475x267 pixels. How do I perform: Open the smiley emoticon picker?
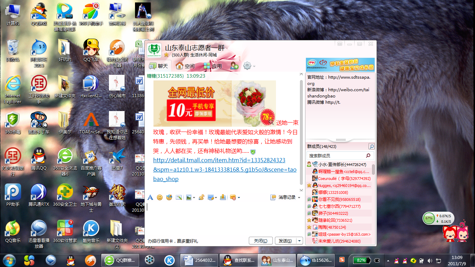160,197
